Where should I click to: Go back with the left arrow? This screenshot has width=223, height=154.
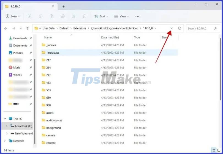(6, 28)
